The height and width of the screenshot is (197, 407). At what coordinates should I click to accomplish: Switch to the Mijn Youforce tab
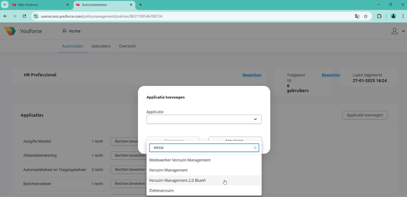coord(41,4)
